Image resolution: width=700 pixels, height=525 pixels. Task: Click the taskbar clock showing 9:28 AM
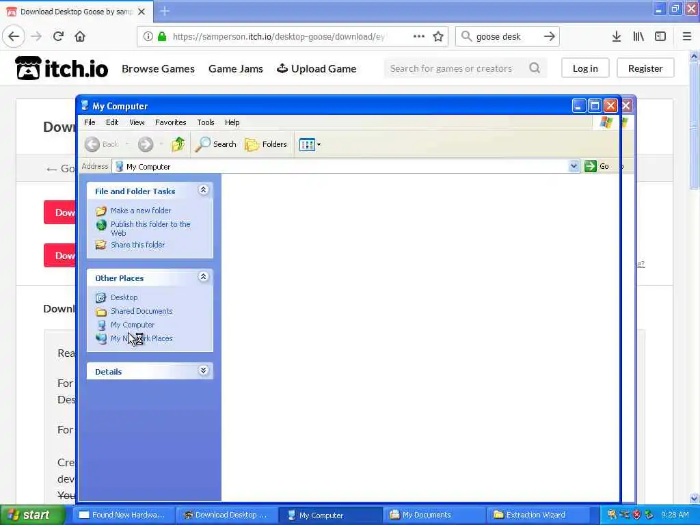[x=675, y=515]
